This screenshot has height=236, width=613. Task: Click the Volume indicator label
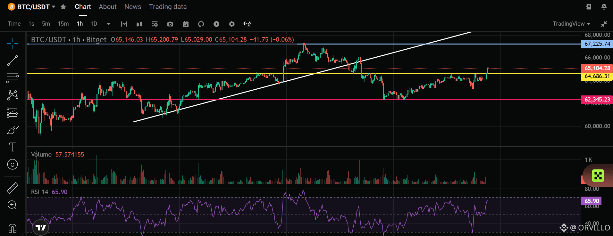(x=41, y=154)
